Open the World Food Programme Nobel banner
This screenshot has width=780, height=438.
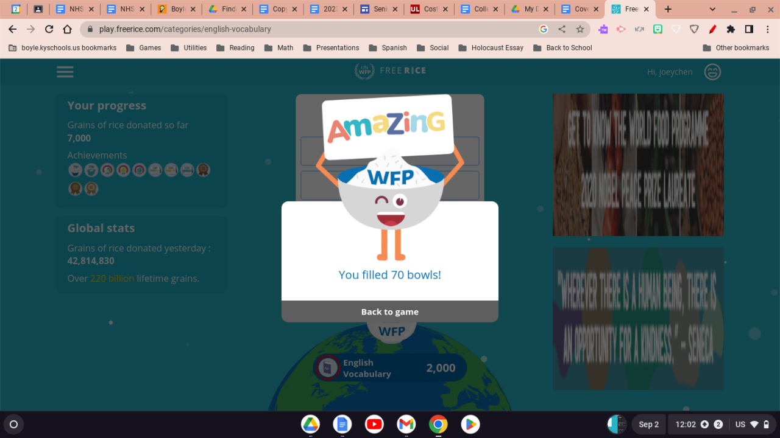tap(638, 164)
